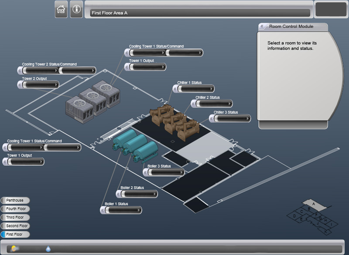Switch to the Penthouse floor
The image size is (349, 255).
(15, 201)
